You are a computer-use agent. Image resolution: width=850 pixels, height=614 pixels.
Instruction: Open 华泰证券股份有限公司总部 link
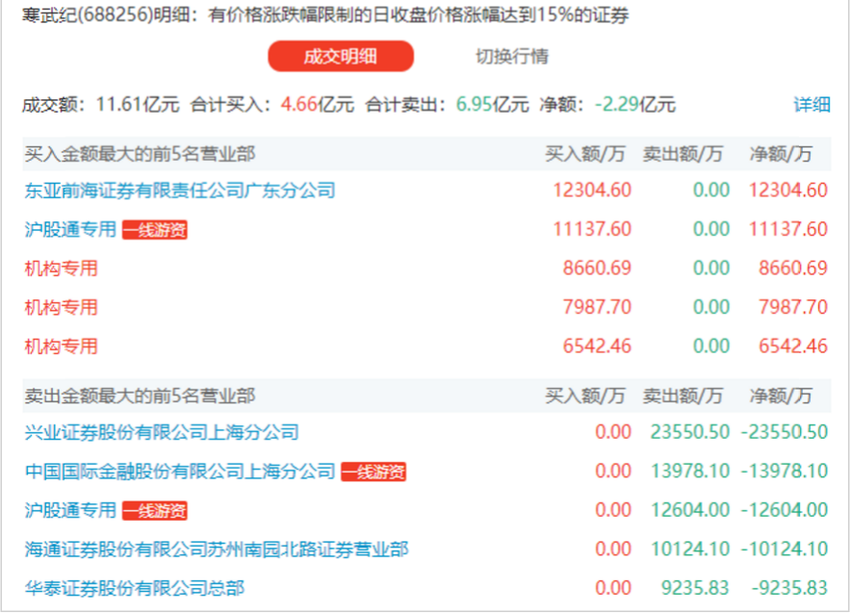pos(135,588)
